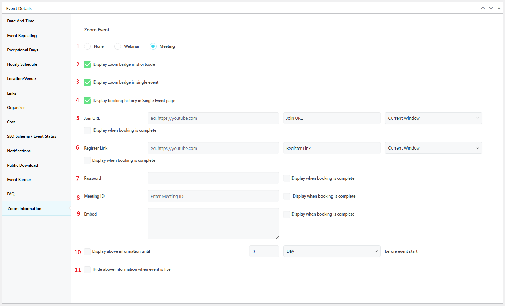Uncheck Display zoom badge in shortcode
Screen dimensions: 505x306
click(x=87, y=65)
